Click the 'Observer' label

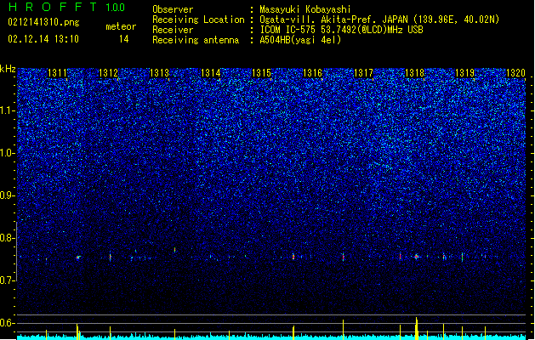point(173,9)
